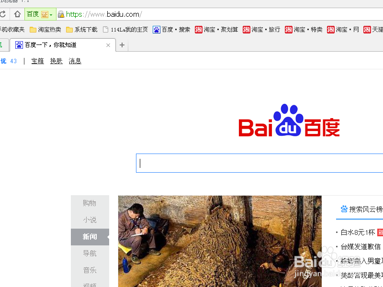Select the 音乐 sidebar category
Screen dimensions: 383x287
pyautogui.click(x=90, y=270)
